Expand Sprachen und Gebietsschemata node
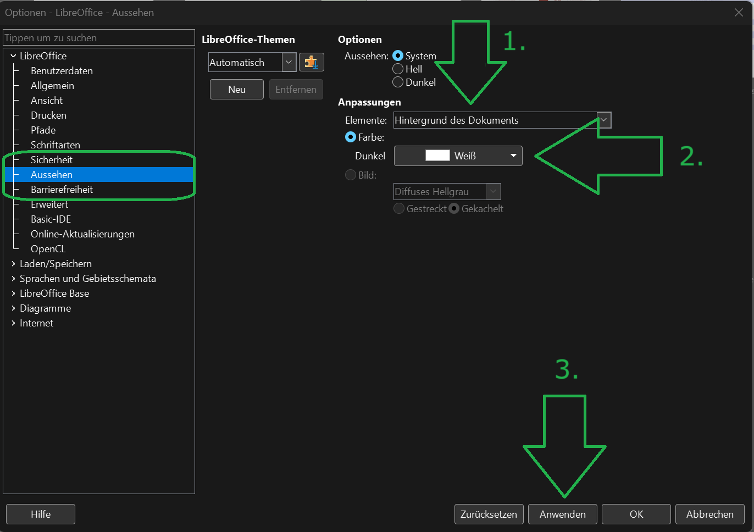Image resolution: width=754 pixels, height=532 pixels. coord(13,279)
